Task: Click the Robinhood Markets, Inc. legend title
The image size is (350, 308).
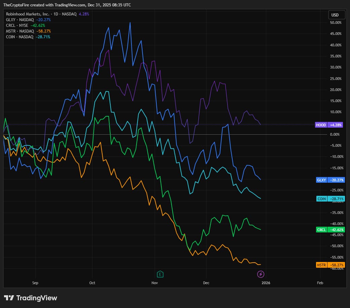Action: [x=28, y=14]
